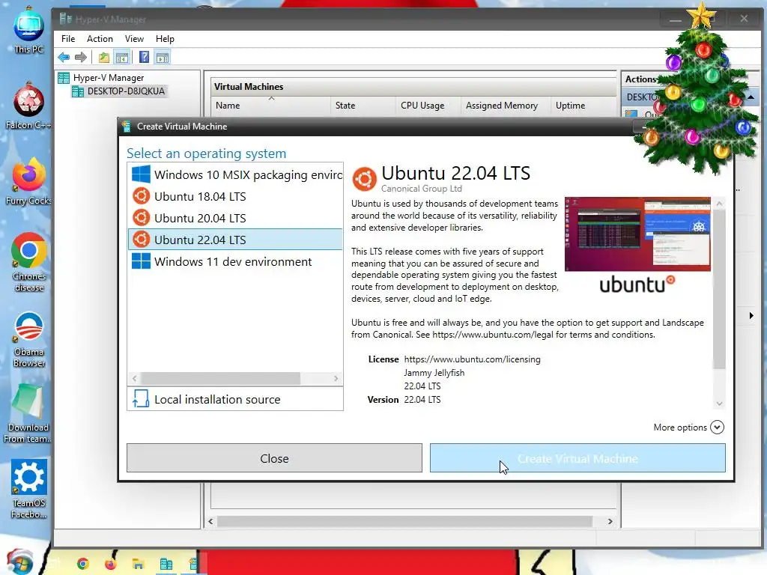Image resolution: width=767 pixels, height=575 pixels.
Task: Select Ubuntu 18.04 LTS from list
Action: 235,197
